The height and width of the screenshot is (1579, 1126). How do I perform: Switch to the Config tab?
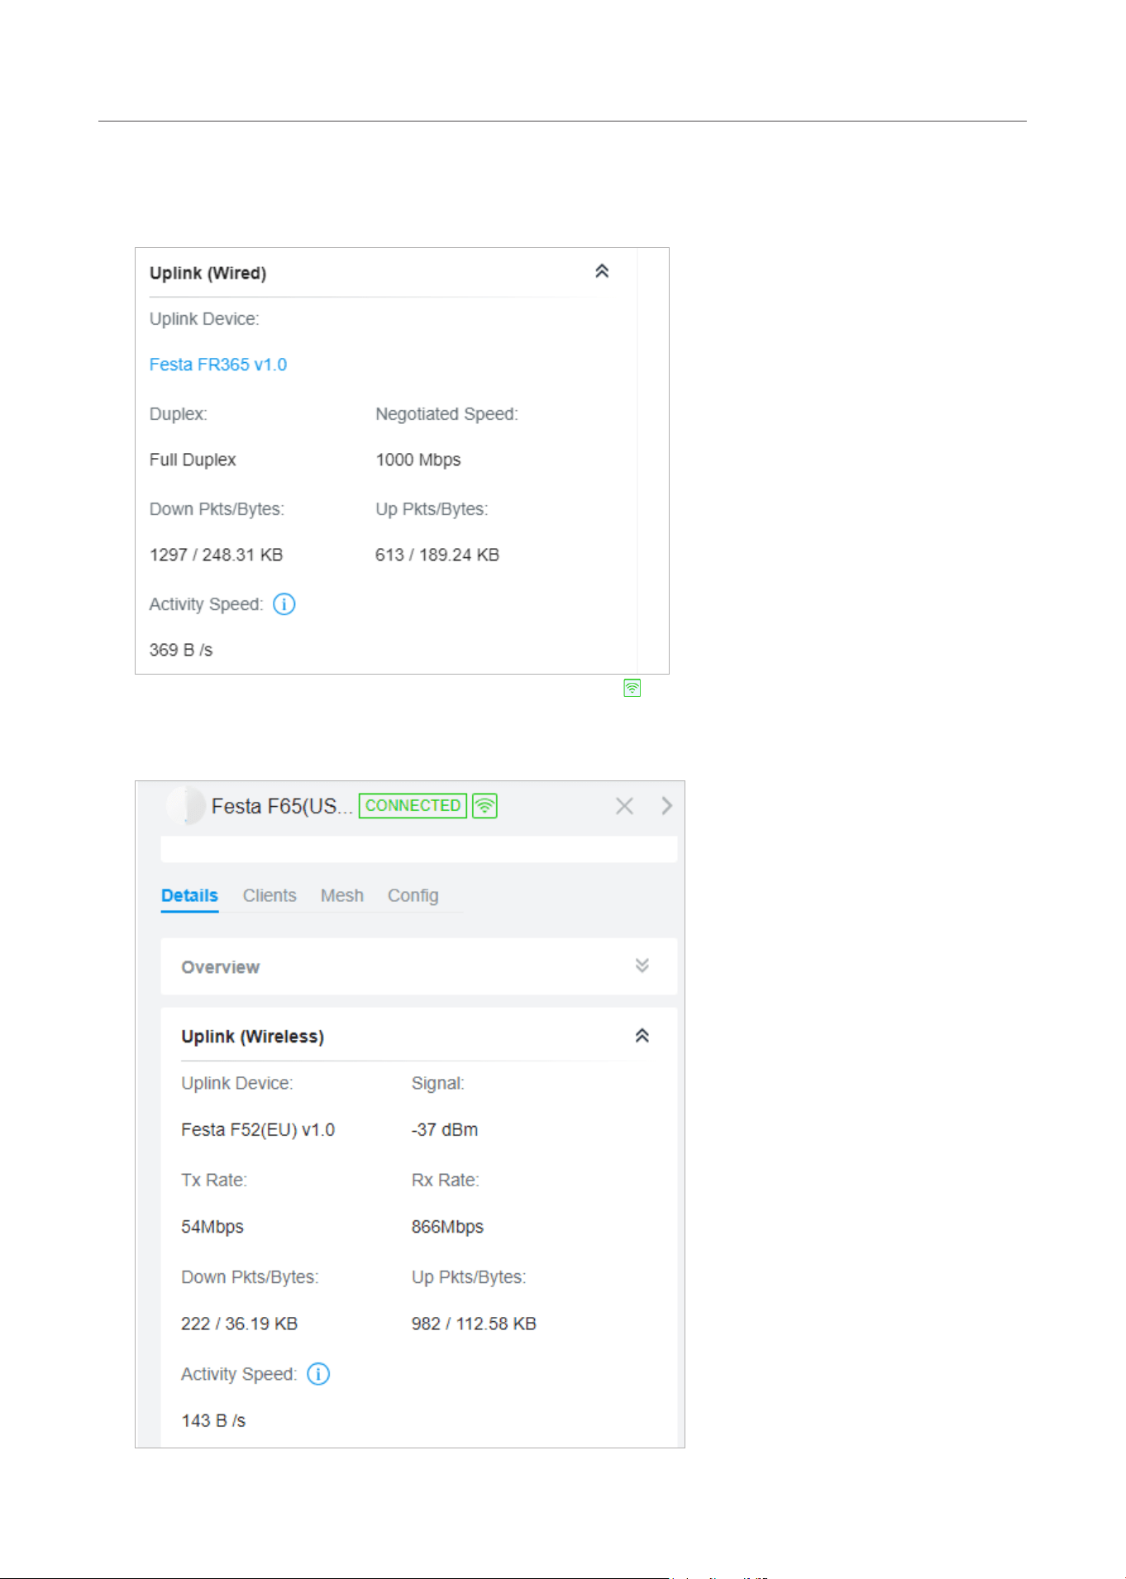tap(413, 896)
